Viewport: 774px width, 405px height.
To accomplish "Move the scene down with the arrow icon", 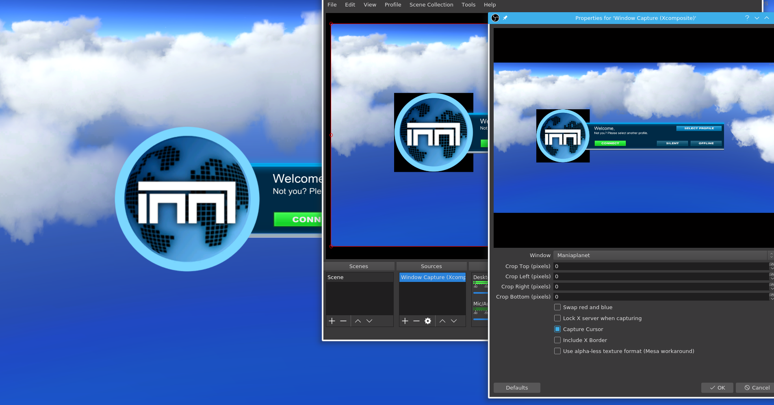I will [369, 321].
